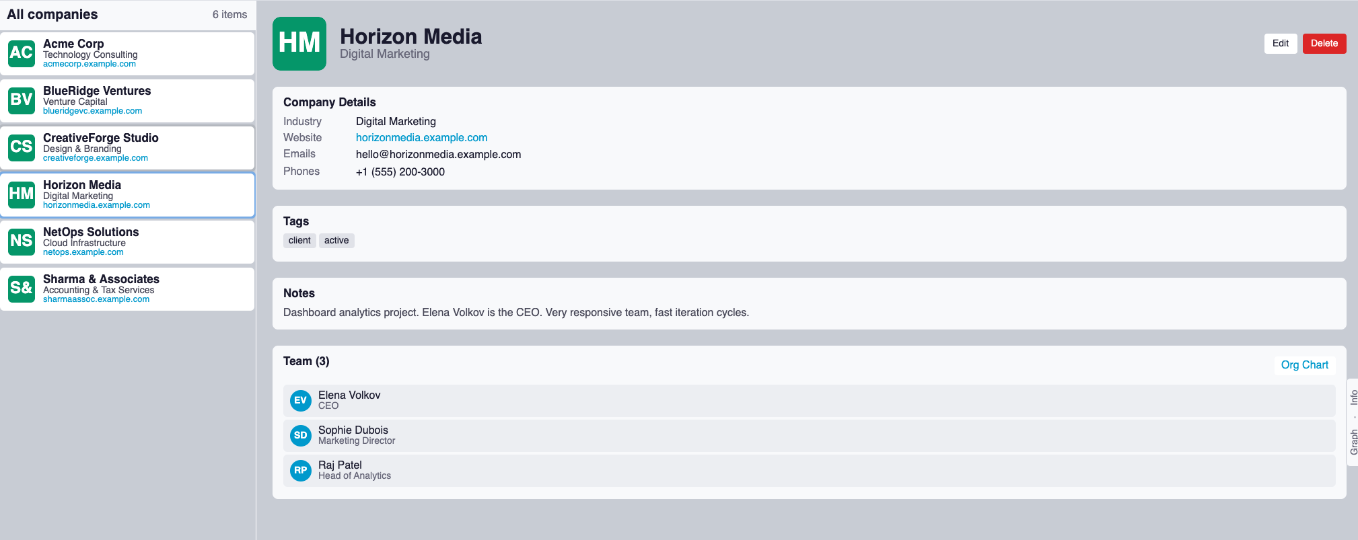Click Technology Consulting under Acme Corp

[90, 54]
